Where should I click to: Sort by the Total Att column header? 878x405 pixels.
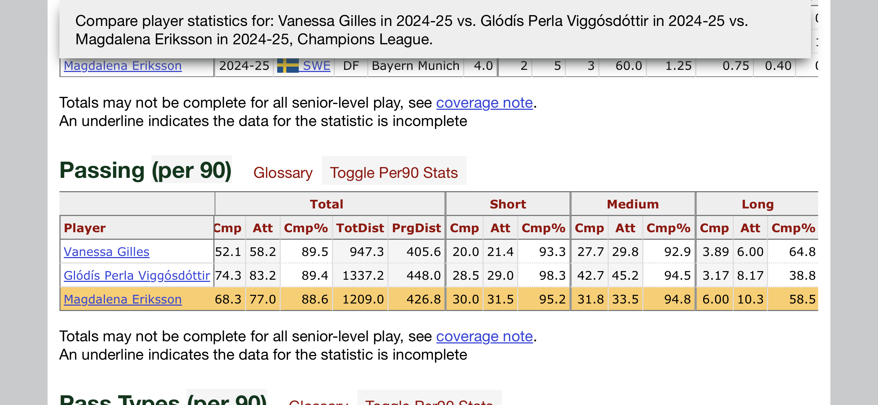coord(263,228)
